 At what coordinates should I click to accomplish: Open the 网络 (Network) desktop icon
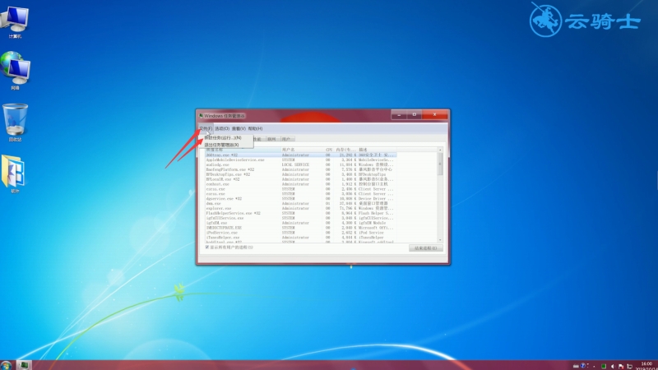coord(15,71)
